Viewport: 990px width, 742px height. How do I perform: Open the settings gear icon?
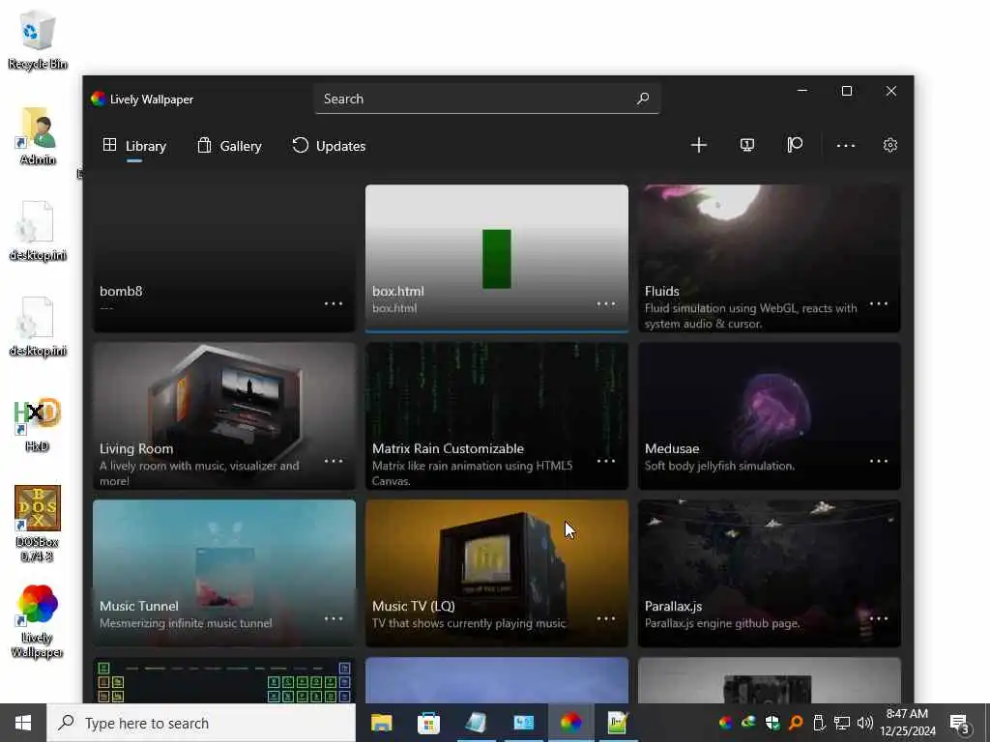click(x=890, y=146)
